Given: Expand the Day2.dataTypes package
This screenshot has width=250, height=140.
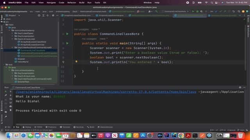Looking at the screenshot, I should click(x=12, y=33).
